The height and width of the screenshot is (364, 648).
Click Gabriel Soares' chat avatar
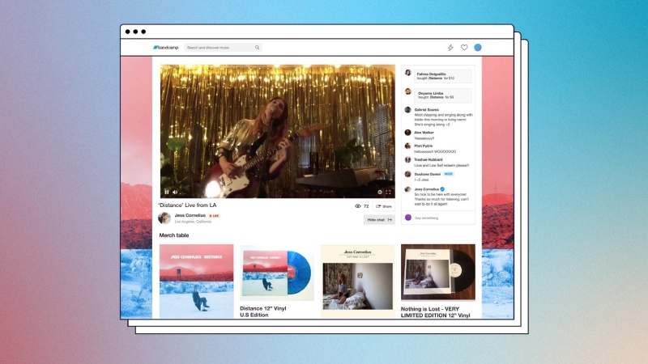pyautogui.click(x=408, y=110)
